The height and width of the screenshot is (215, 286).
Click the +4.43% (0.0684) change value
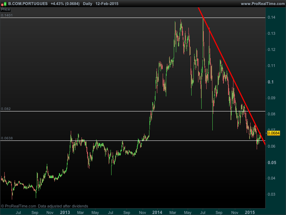point(65,4)
